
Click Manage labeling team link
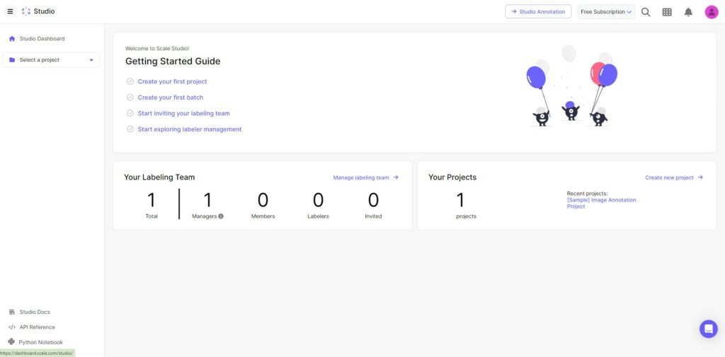coord(361,177)
